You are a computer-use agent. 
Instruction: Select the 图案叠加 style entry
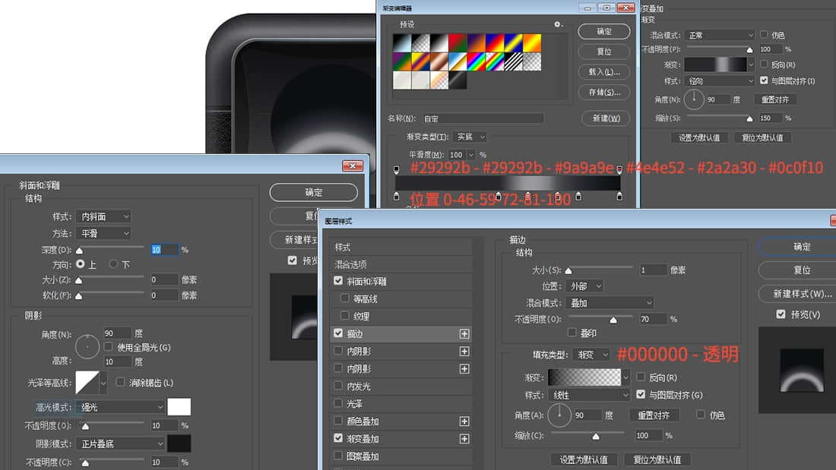(x=401, y=456)
